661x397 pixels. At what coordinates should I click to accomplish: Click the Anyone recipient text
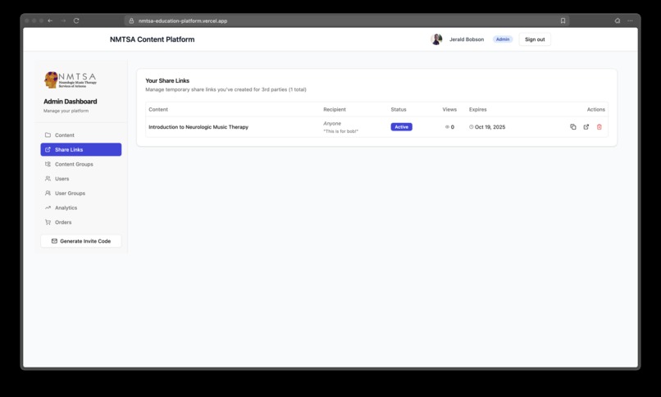click(x=332, y=124)
